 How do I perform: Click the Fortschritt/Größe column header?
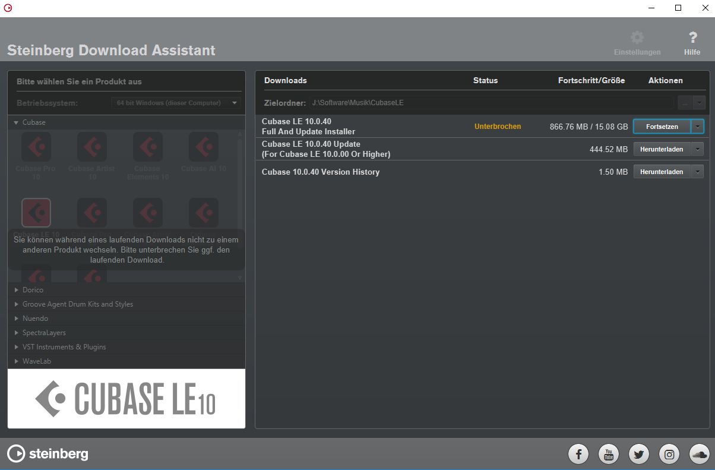[591, 80]
